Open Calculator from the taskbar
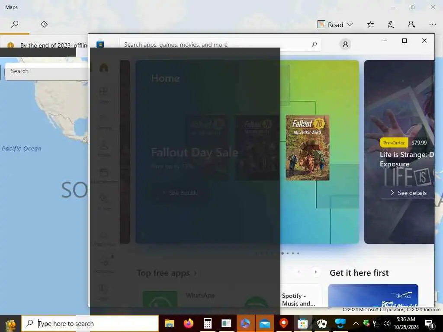The width and height of the screenshot is (443, 332). [x=207, y=323]
